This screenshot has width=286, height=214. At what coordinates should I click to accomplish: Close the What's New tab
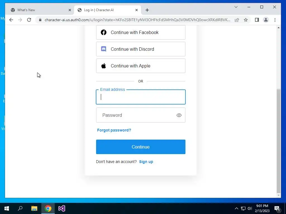point(70,10)
